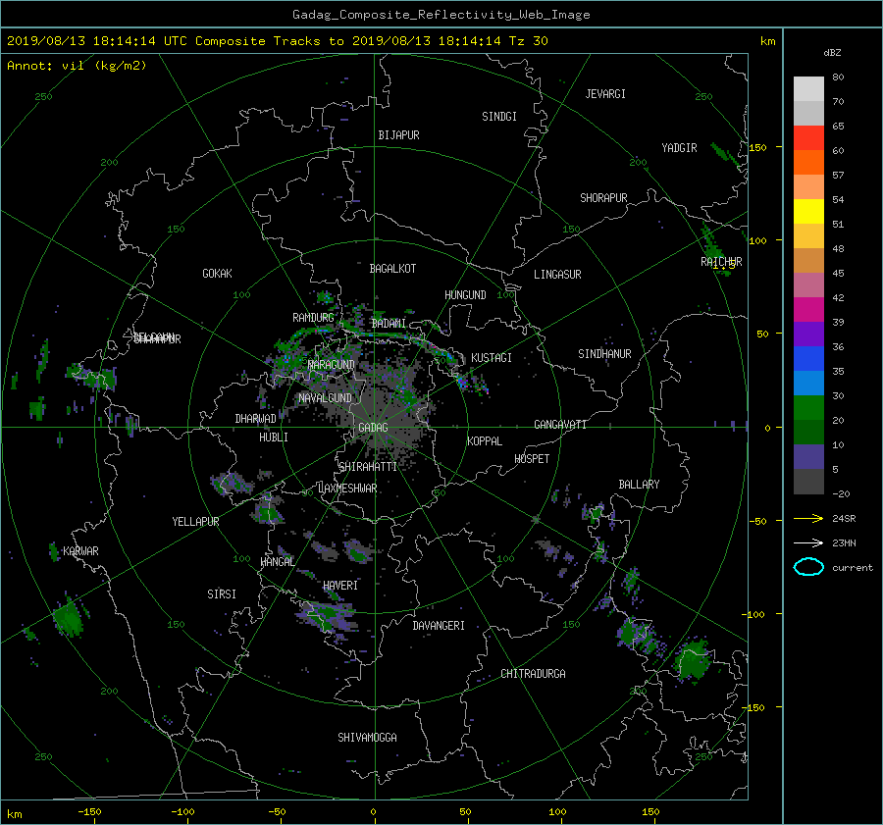The width and height of the screenshot is (883, 825).
Task: Click the Annot: vil (kg/m2) annotation text
Action: click(77, 66)
